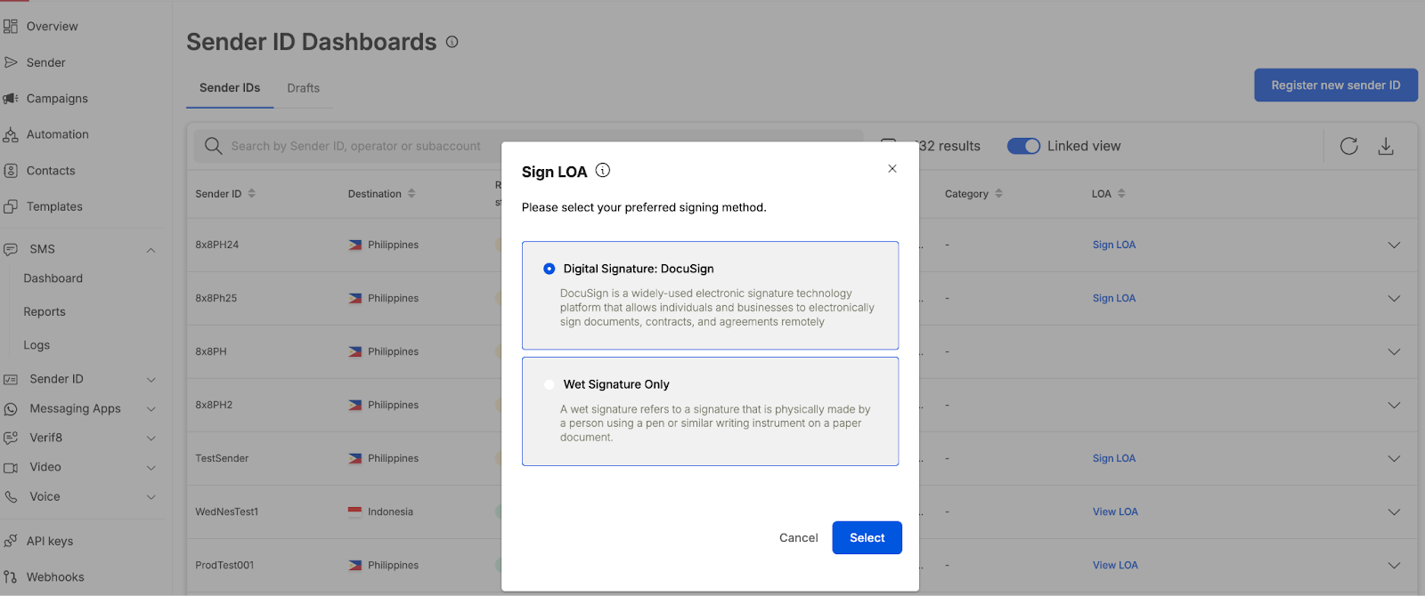1425x596 pixels.
Task: Click the Webhooks icon in the sidebar
Action: pyautogui.click(x=11, y=577)
